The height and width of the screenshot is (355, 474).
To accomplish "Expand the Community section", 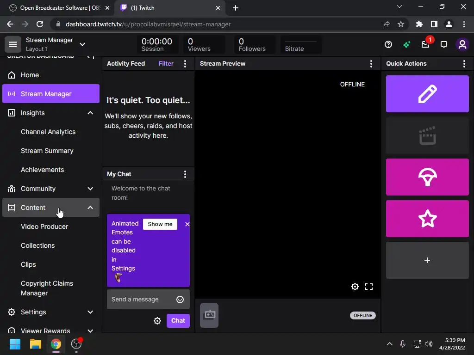I will [90, 189].
